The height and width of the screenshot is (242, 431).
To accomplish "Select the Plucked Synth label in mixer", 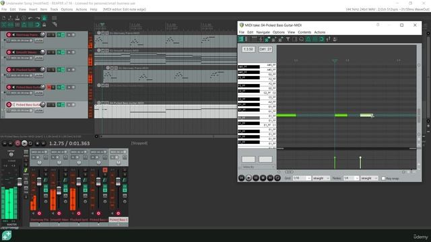I will tap(79, 220).
